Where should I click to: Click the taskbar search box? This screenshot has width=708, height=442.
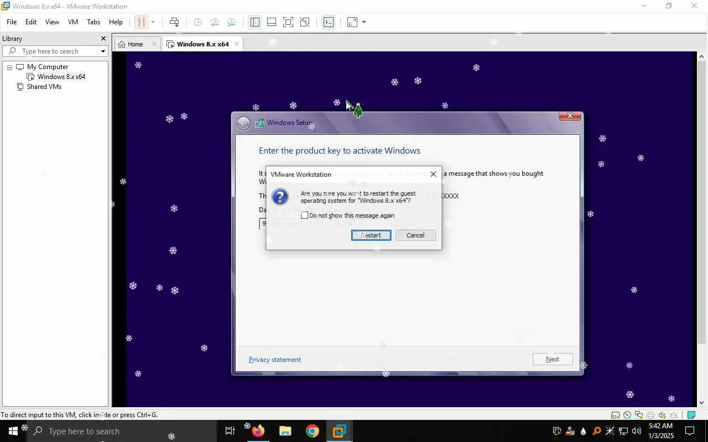(121, 432)
